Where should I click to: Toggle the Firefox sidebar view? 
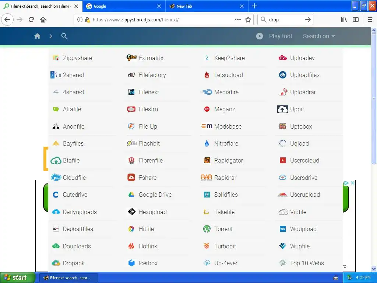356,20
